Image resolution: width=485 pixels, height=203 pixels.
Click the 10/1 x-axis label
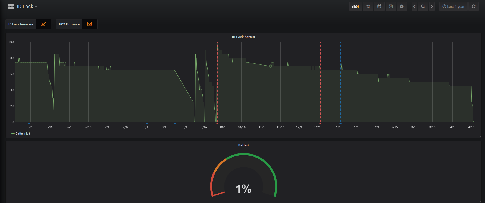[223, 127]
